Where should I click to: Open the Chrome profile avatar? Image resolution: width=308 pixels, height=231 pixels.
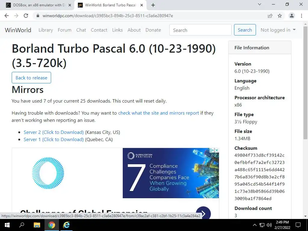pos(292,16)
